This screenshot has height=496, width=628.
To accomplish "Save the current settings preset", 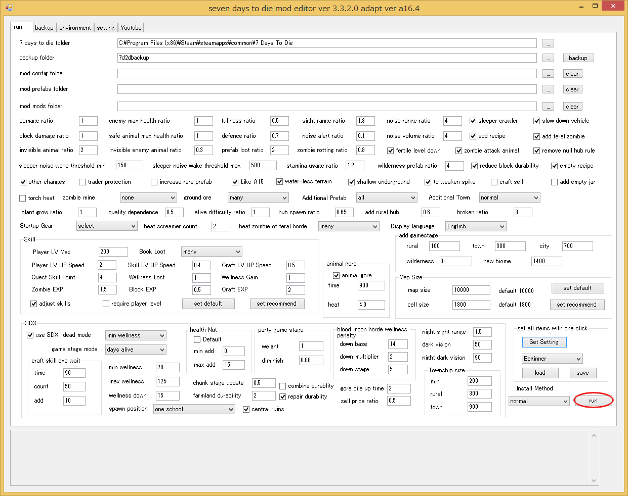I will coord(582,373).
